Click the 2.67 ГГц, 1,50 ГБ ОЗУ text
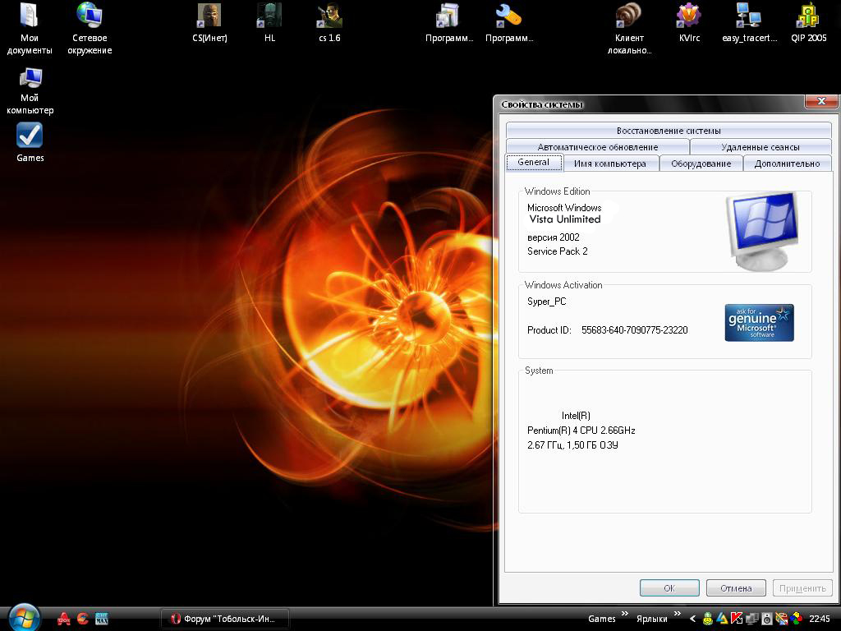This screenshot has width=841, height=631. (x=572, y=444)
